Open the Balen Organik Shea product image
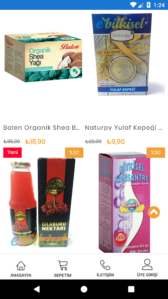The width and height of the screenshot is (168, 299). coord(44,57)
